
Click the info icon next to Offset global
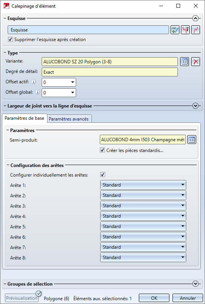[37, 92]
